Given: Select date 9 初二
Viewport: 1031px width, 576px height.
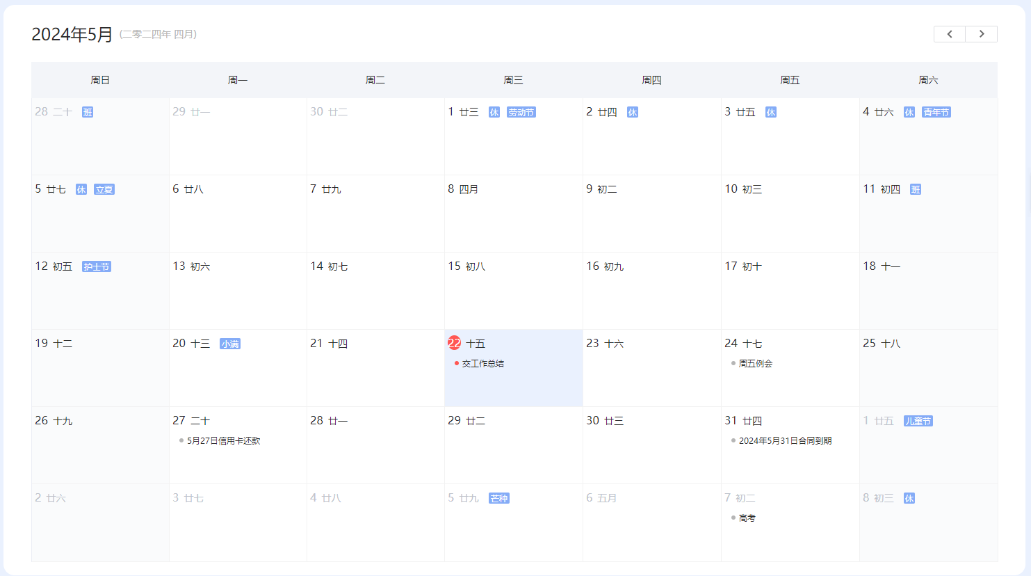Looking at the screenshot, I should [x=652, y=214].
